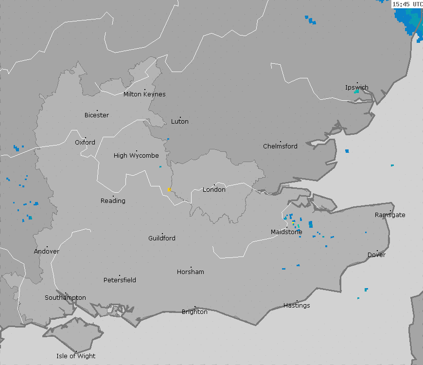Select the Reading city label

[113, 201]
